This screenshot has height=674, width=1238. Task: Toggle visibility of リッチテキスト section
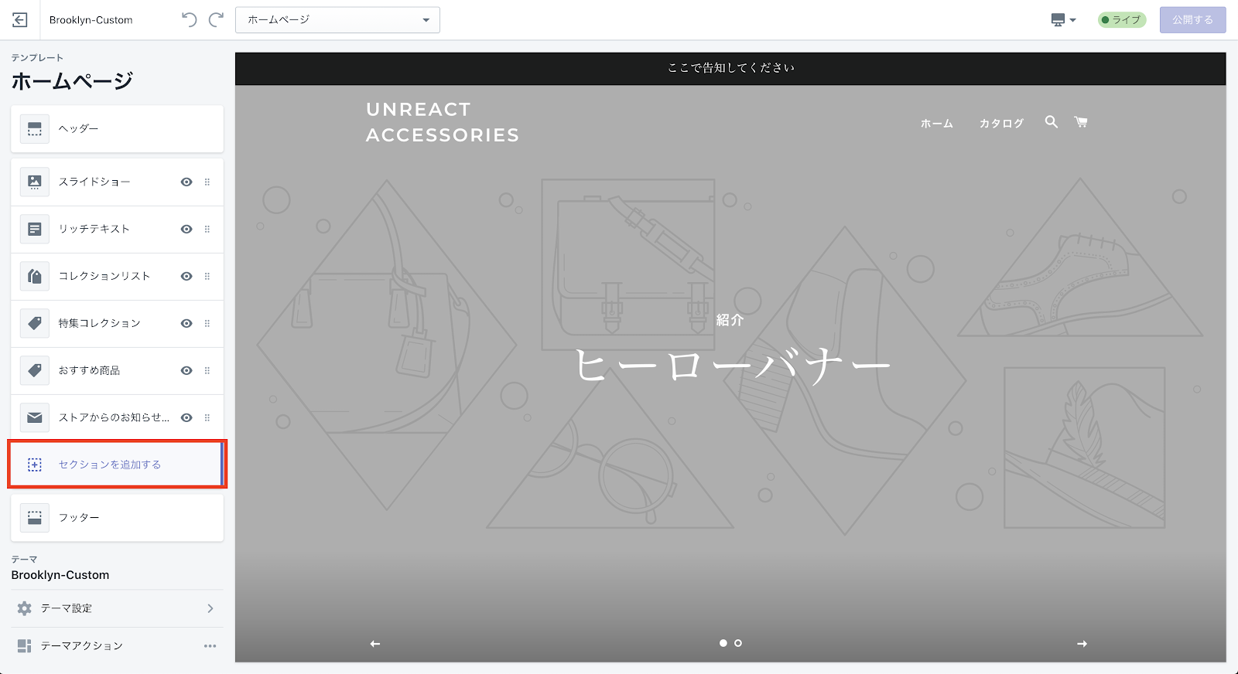186,230
